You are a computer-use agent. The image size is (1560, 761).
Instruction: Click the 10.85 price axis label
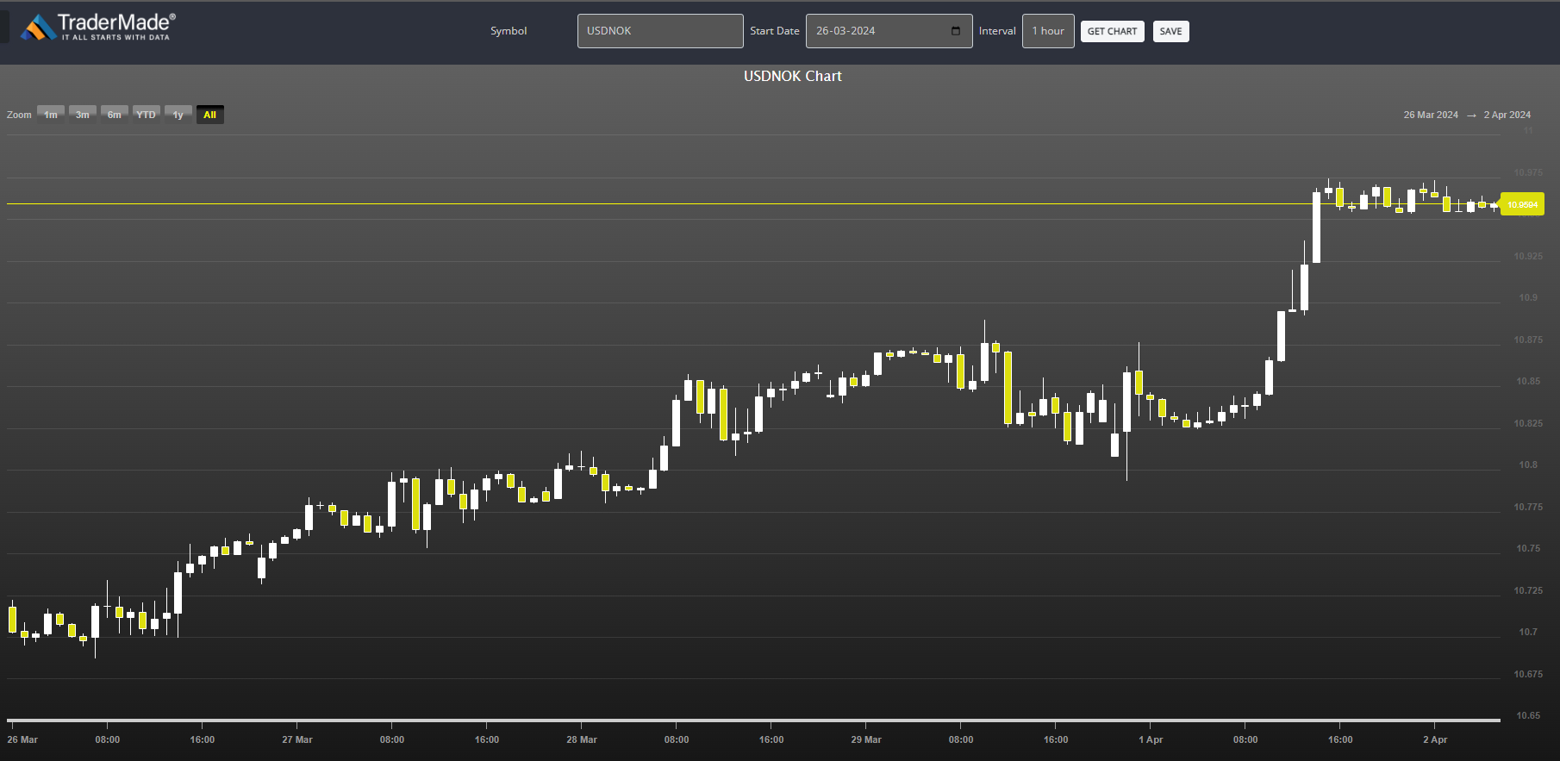1529,381
